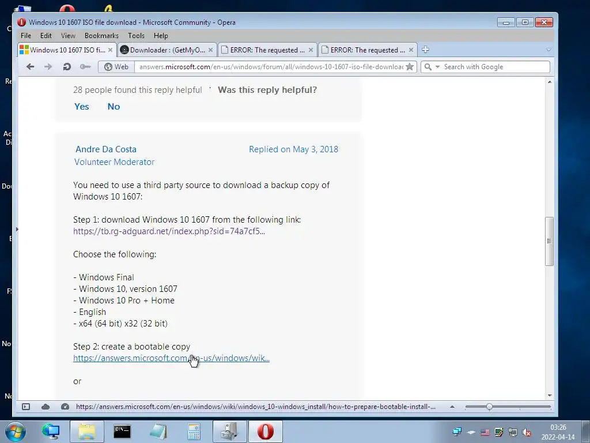Bookmark page with the star icon
590x443 pixels.
pyautogui.click(x=410, y=67)
